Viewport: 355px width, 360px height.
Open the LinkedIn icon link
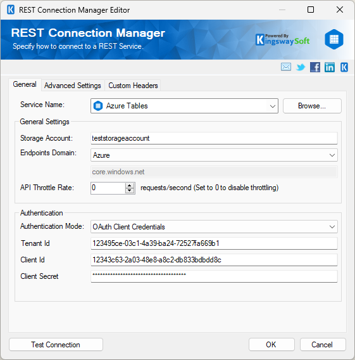pyautogui.click(x=330, y=67)
